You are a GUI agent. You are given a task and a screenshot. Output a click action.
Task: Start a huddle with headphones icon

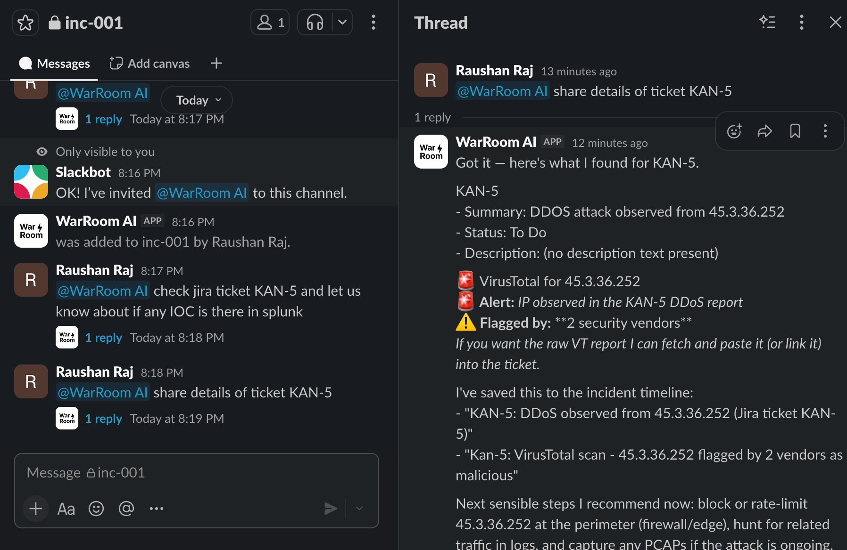click(315, 22)
